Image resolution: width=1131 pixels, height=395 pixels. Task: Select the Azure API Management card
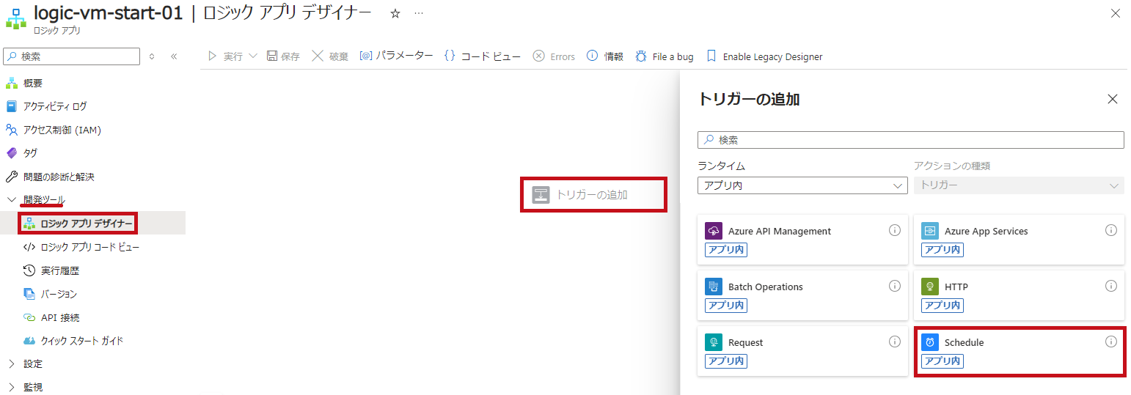(x=802, y=240)
